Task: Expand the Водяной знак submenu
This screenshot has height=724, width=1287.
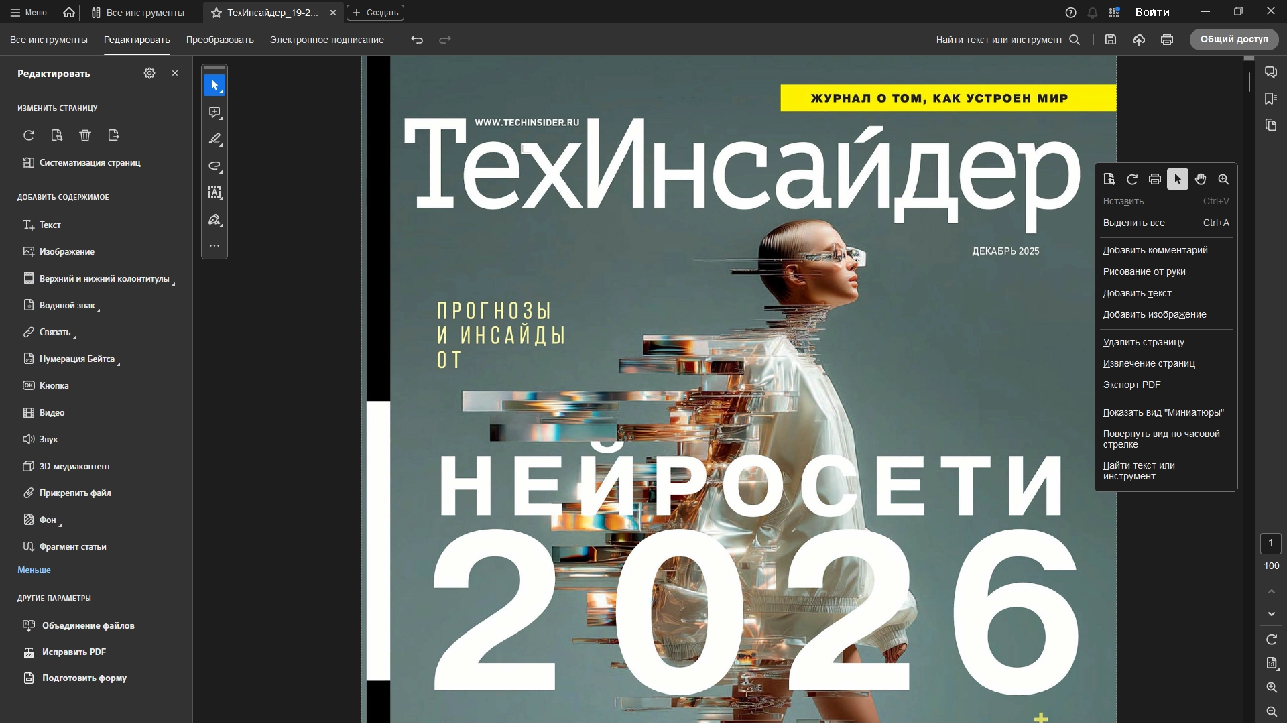Action: (67, 305)
